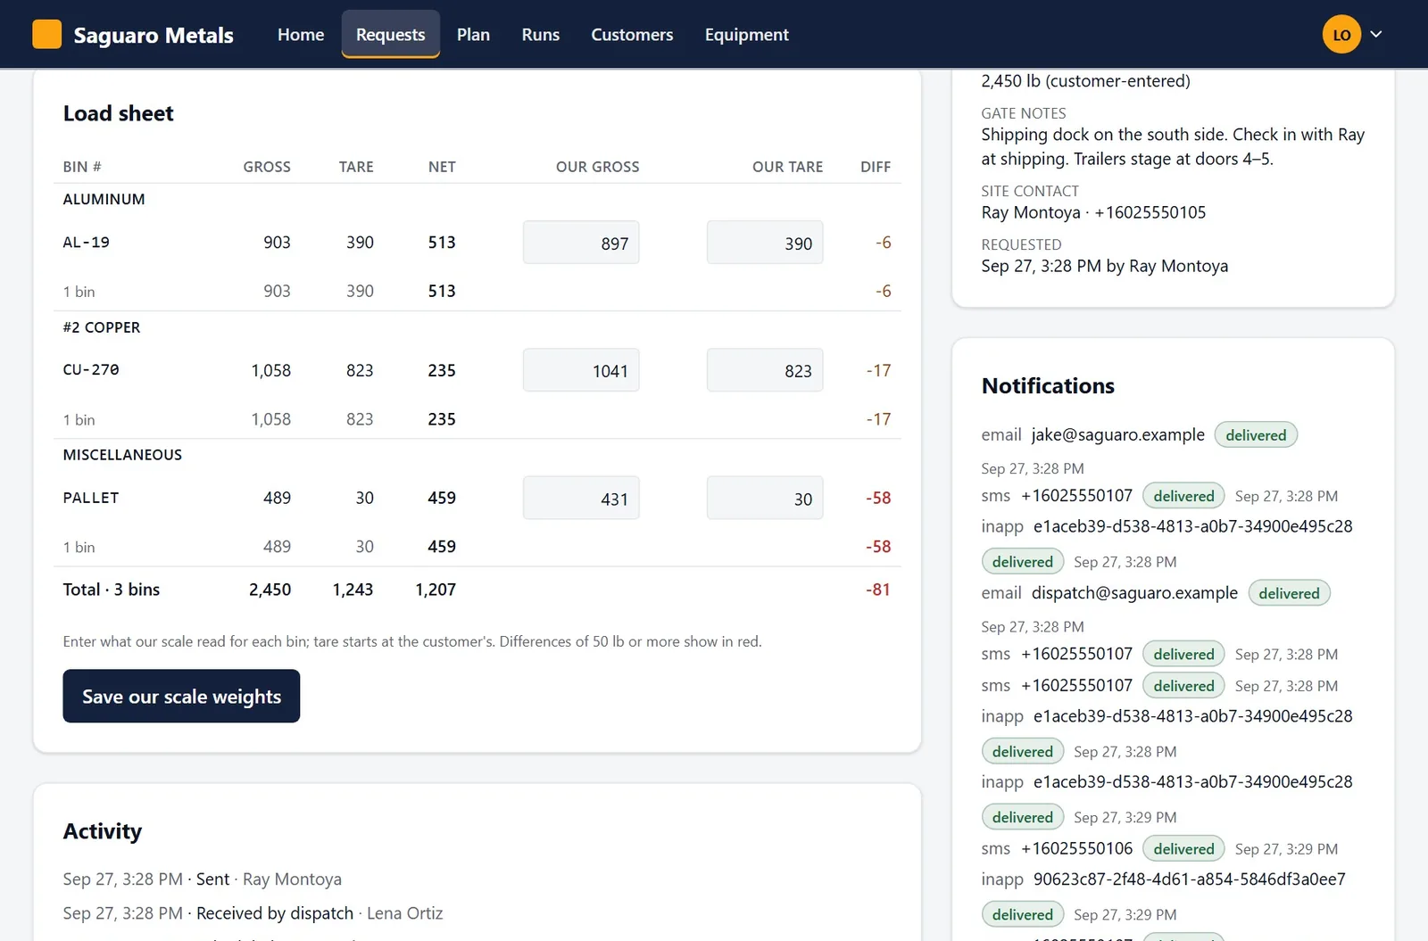The width and height of the screenshot is (1428, 941).
Task: Click the Notifications heading
Action: pyautogui.click(x=1048, y=386)
